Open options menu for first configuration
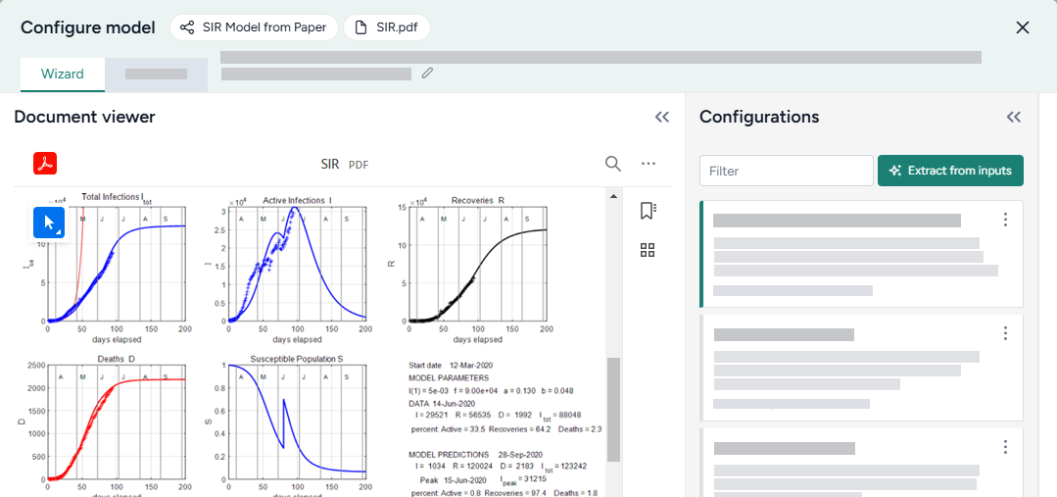 tap(1005, 220)
